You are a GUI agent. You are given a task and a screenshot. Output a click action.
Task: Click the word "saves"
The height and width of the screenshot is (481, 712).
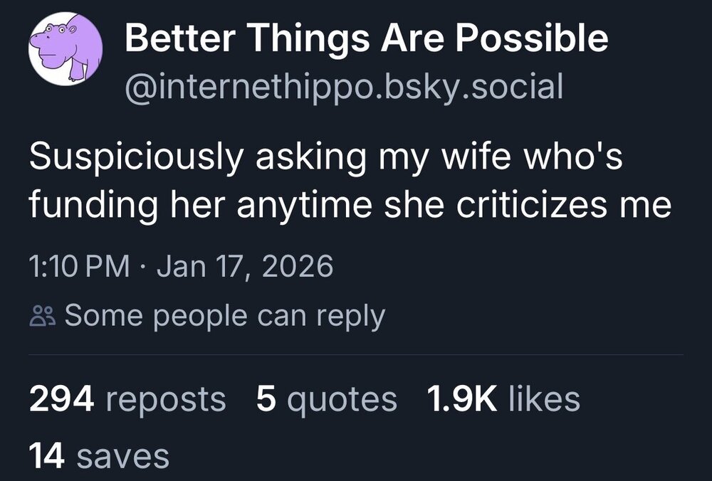122,455
